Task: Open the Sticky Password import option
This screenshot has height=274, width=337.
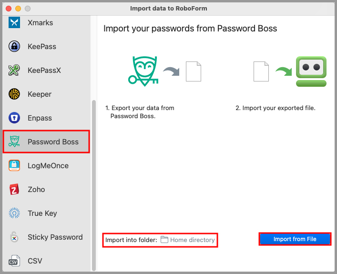Action: pyautogui.click(x=55, y=237)
